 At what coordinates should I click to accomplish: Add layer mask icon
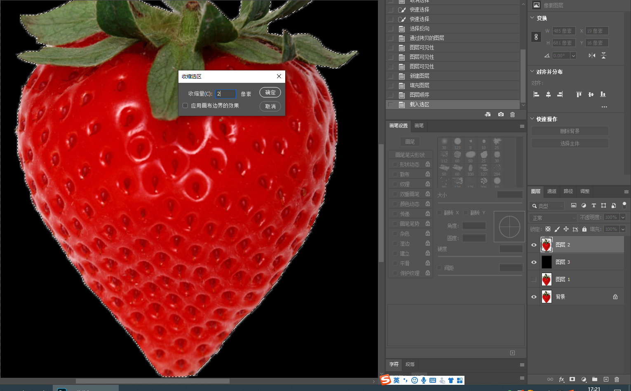pyautogui.click(x=572, y=379)
